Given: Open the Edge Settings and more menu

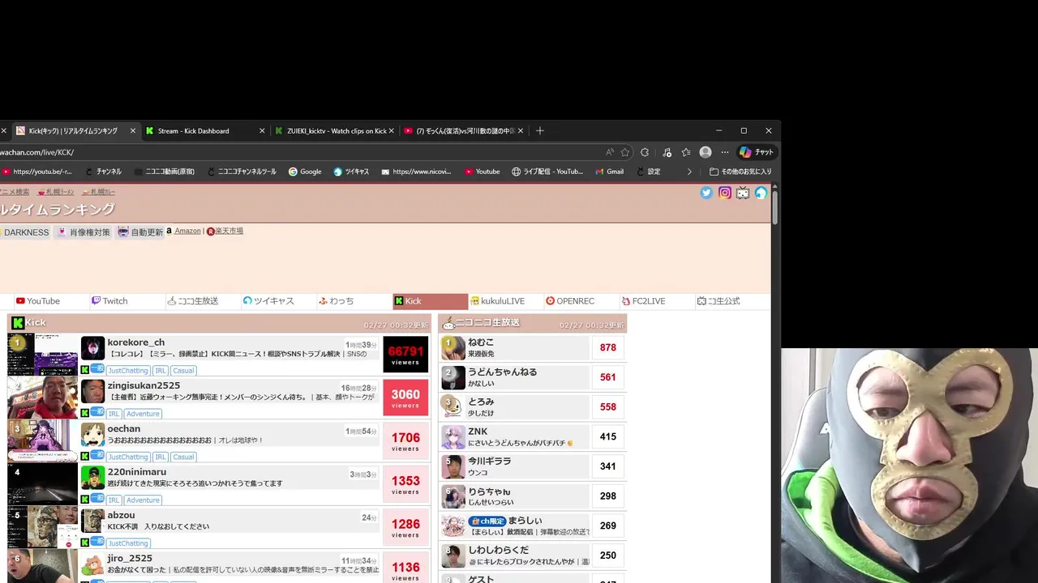Looking at the screenshot, I should click(725, 152).
